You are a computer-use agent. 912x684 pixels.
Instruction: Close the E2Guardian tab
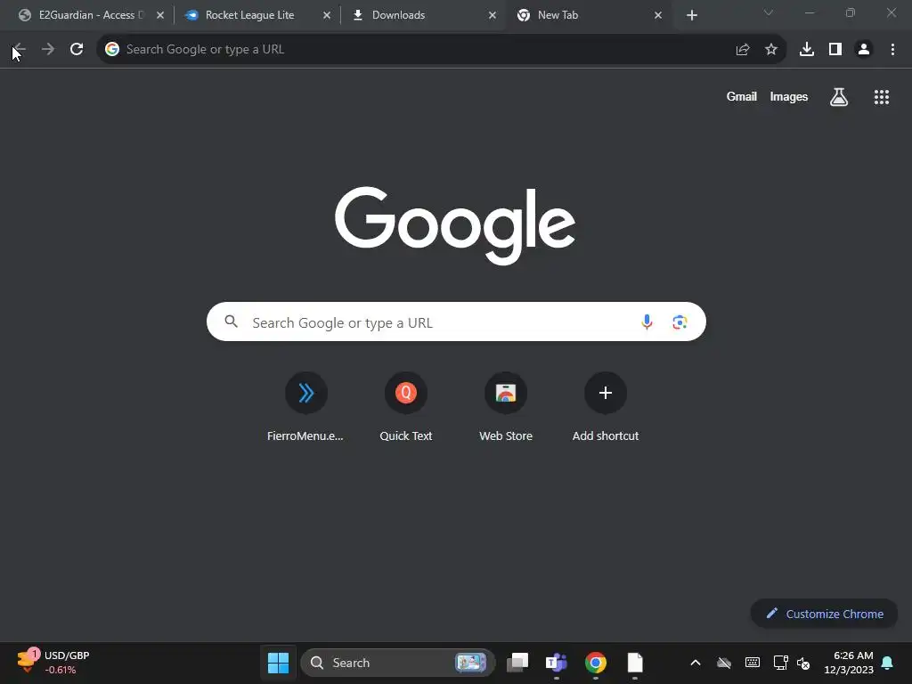[x=160, y=15]
